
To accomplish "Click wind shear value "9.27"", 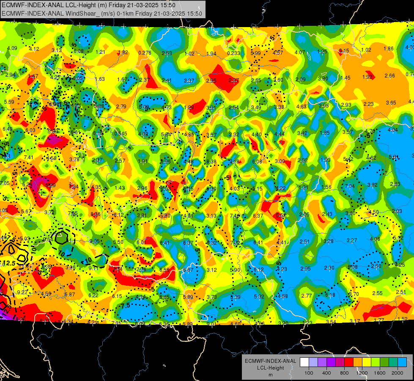I will (x=22, y=292).
